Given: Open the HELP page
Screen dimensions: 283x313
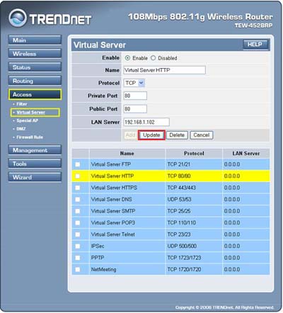Looking at the screenshot, I should (x=255, y=45).
